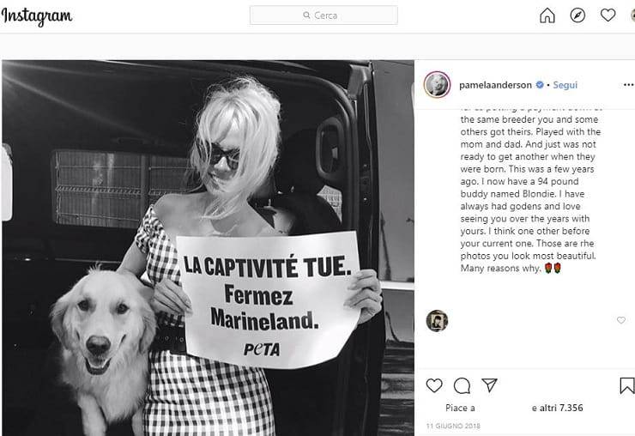Open the Explore compass icon
The image size is (635, 436).
[x=578, y=15]
